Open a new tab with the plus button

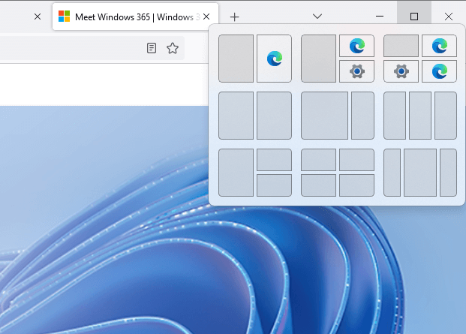pyautogui.click(x=234, y=17)
